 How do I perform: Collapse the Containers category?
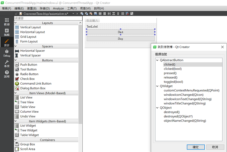tap(16, 140)
